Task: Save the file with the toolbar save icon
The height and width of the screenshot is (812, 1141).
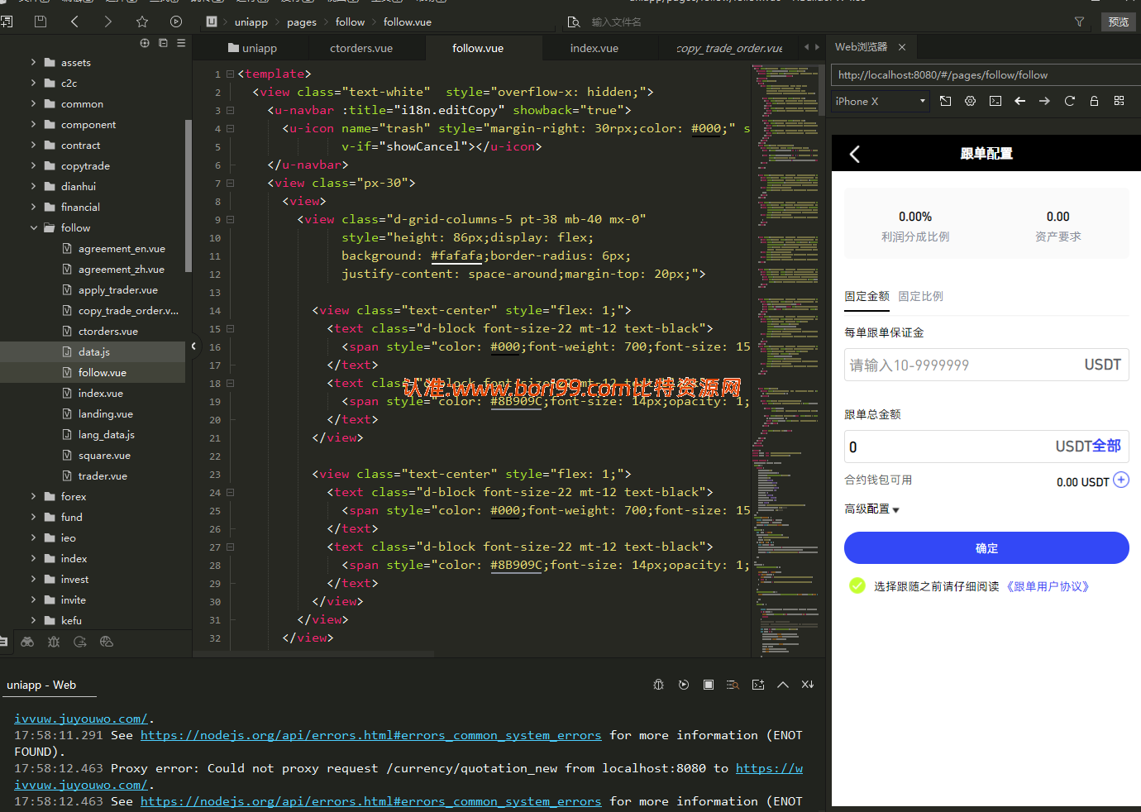Action: pyautogui.click(x=41, y=21)
